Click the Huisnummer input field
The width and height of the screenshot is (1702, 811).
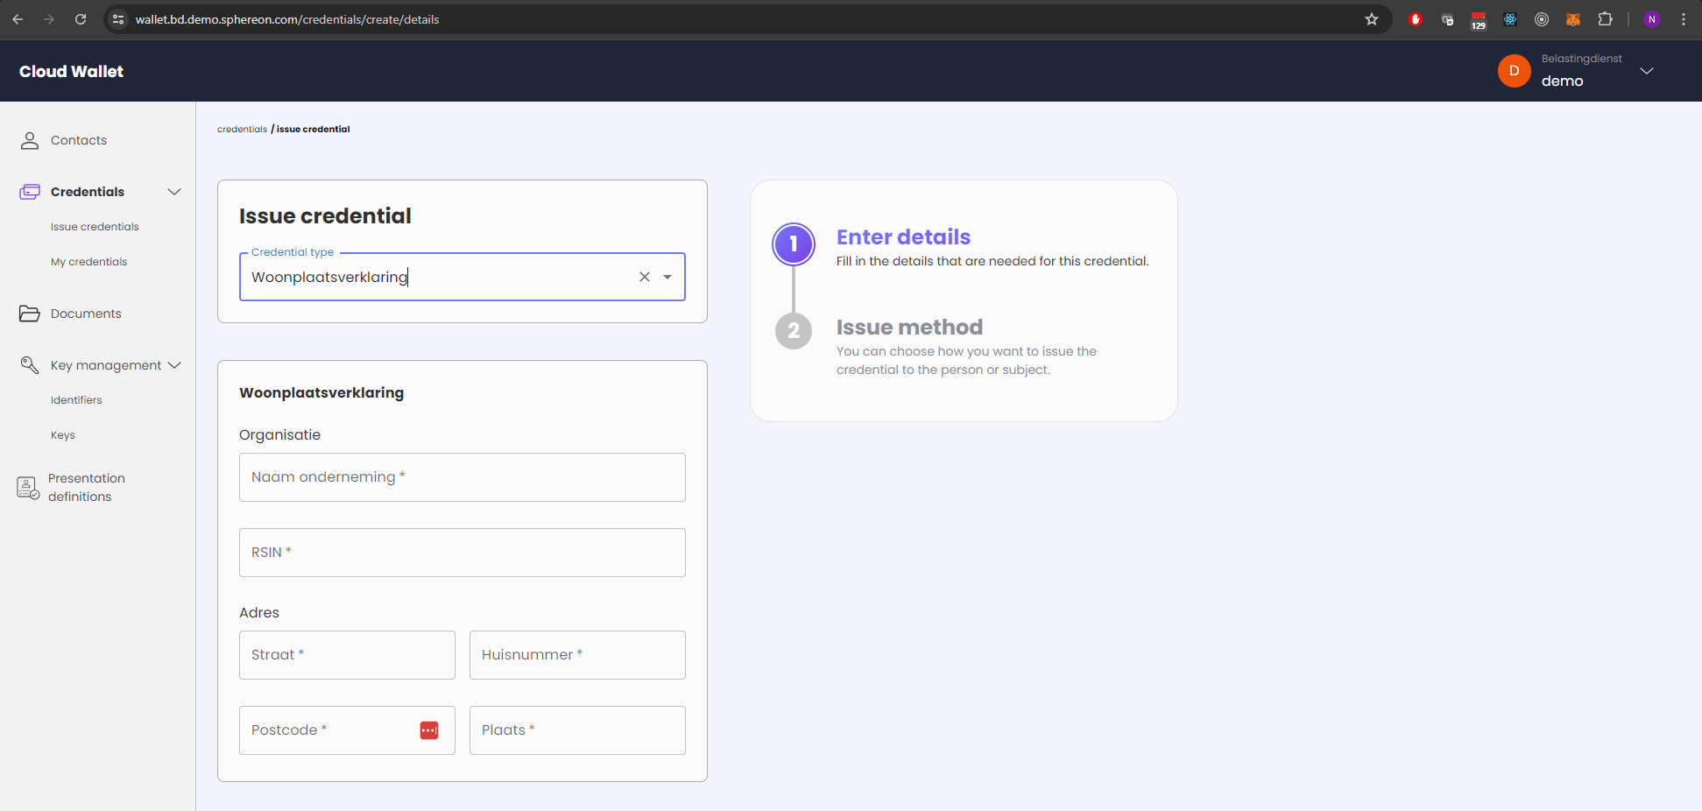pos(577,655)
